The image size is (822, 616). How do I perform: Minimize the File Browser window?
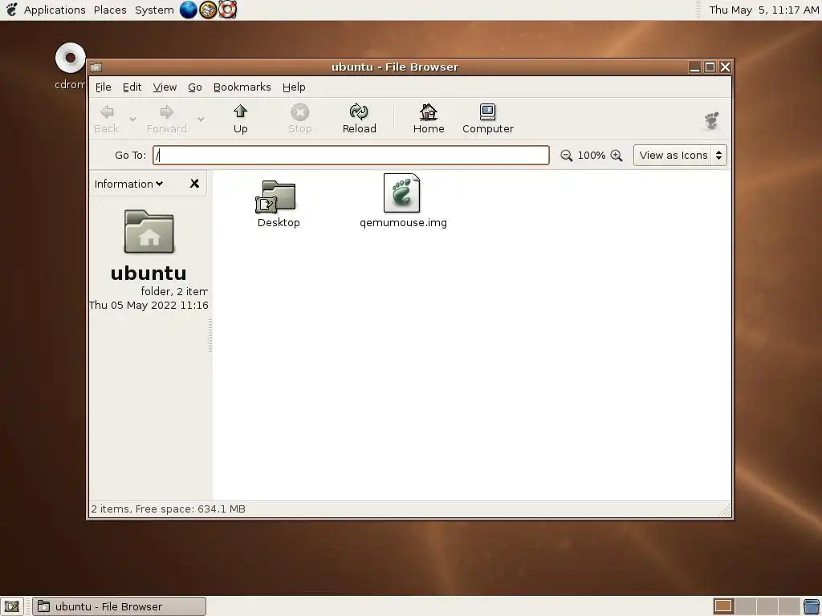point(694,67)
